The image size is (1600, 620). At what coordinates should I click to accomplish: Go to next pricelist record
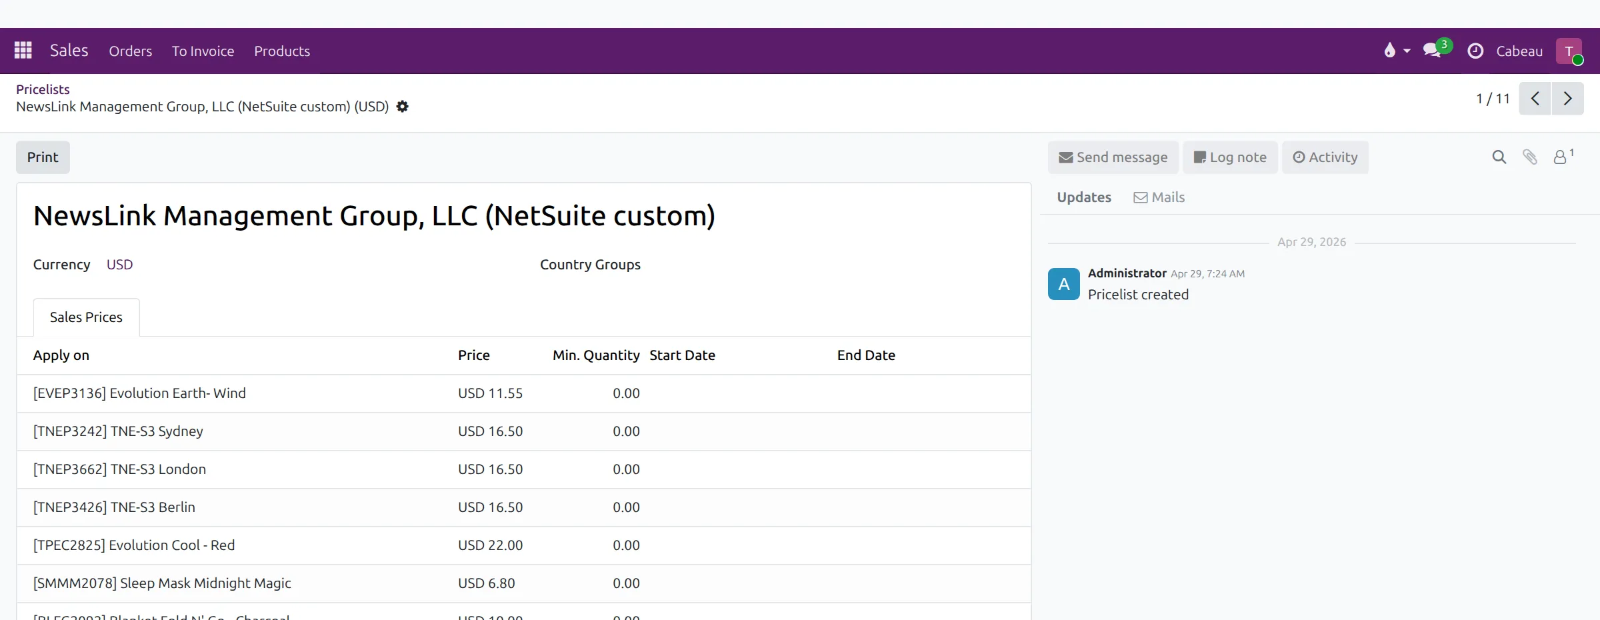point(1567,99)
